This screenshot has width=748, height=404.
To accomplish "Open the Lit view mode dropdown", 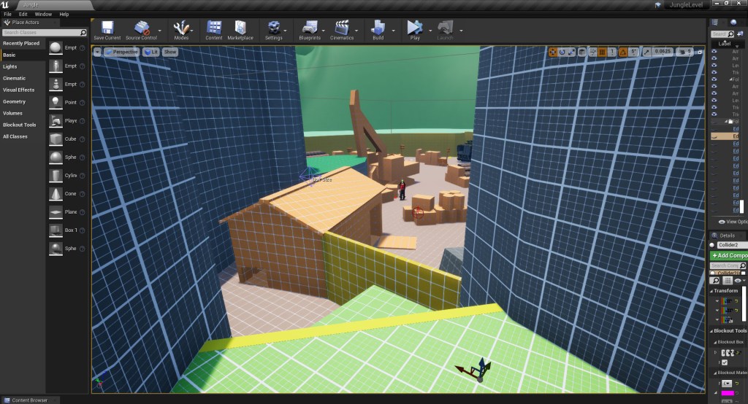I will click(151, 52).
